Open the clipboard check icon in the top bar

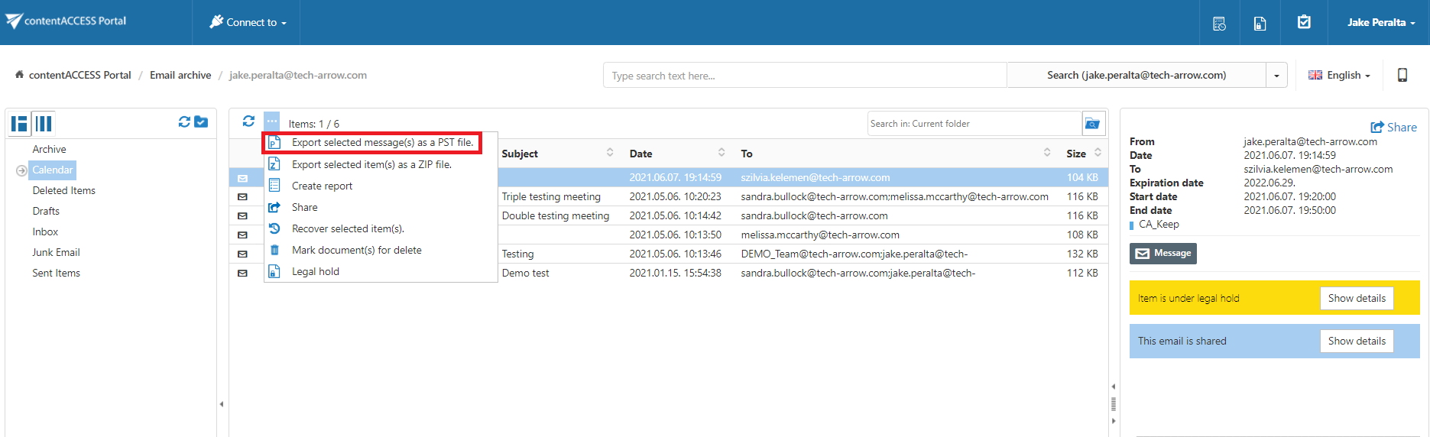click(x=1304, y=23)
